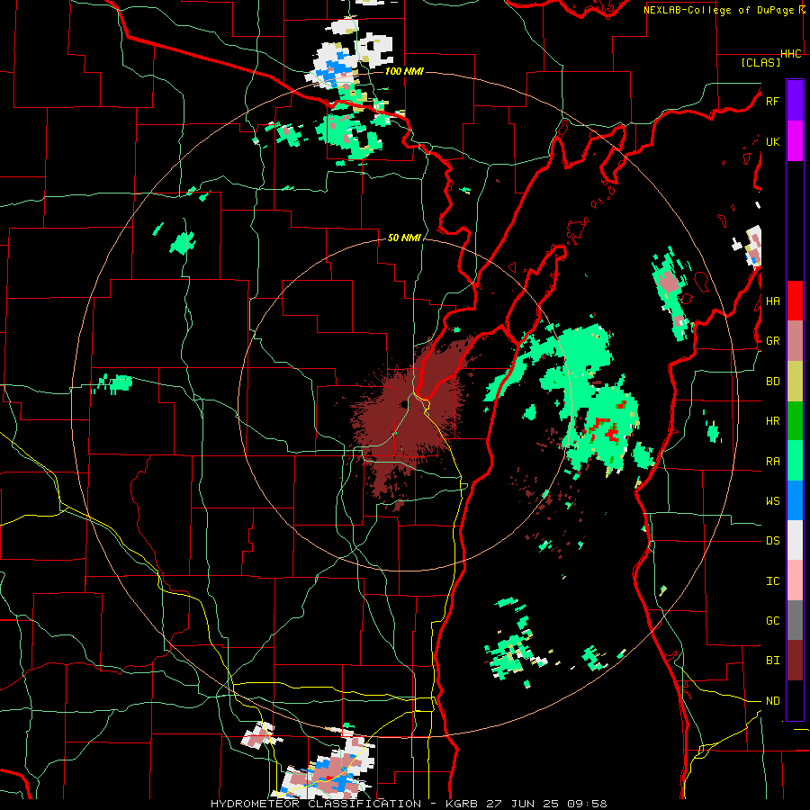Click the "HHC" product code text
810x810 pixels.
point(791,54)
